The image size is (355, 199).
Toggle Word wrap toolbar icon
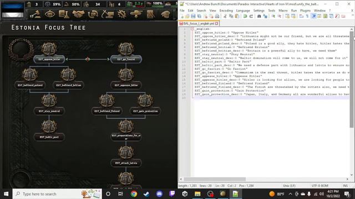pyautogui.click(x=301, y=16)
